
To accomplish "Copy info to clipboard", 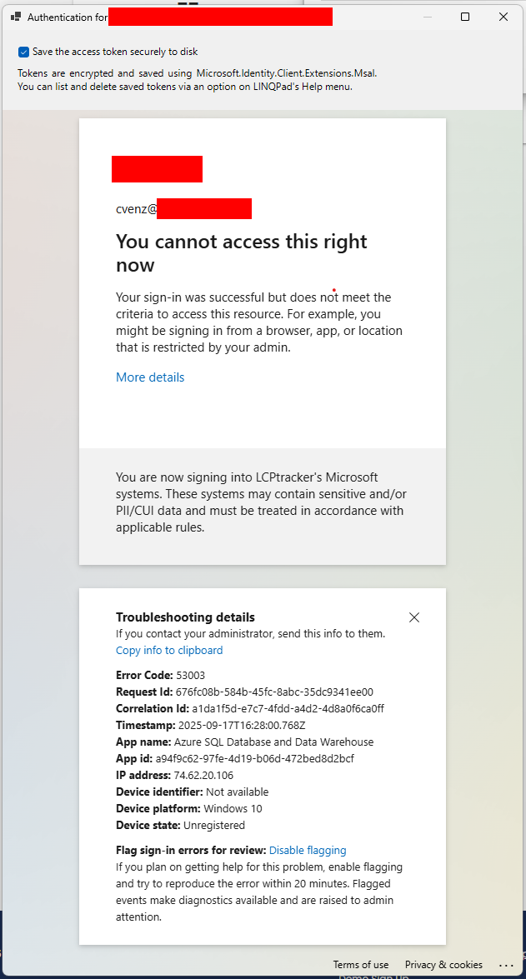I will coord(169,650).
